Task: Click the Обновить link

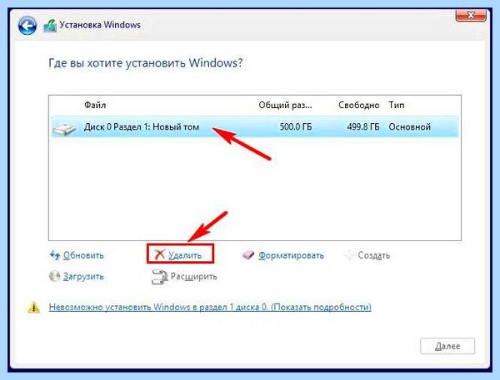Action: tap(83, 255)
